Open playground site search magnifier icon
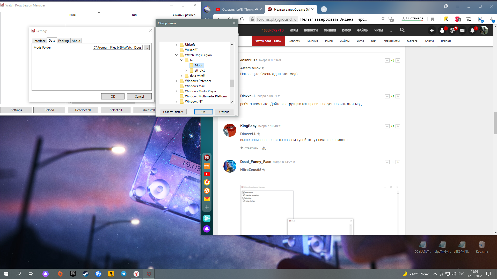 click(x=402, y=30)
